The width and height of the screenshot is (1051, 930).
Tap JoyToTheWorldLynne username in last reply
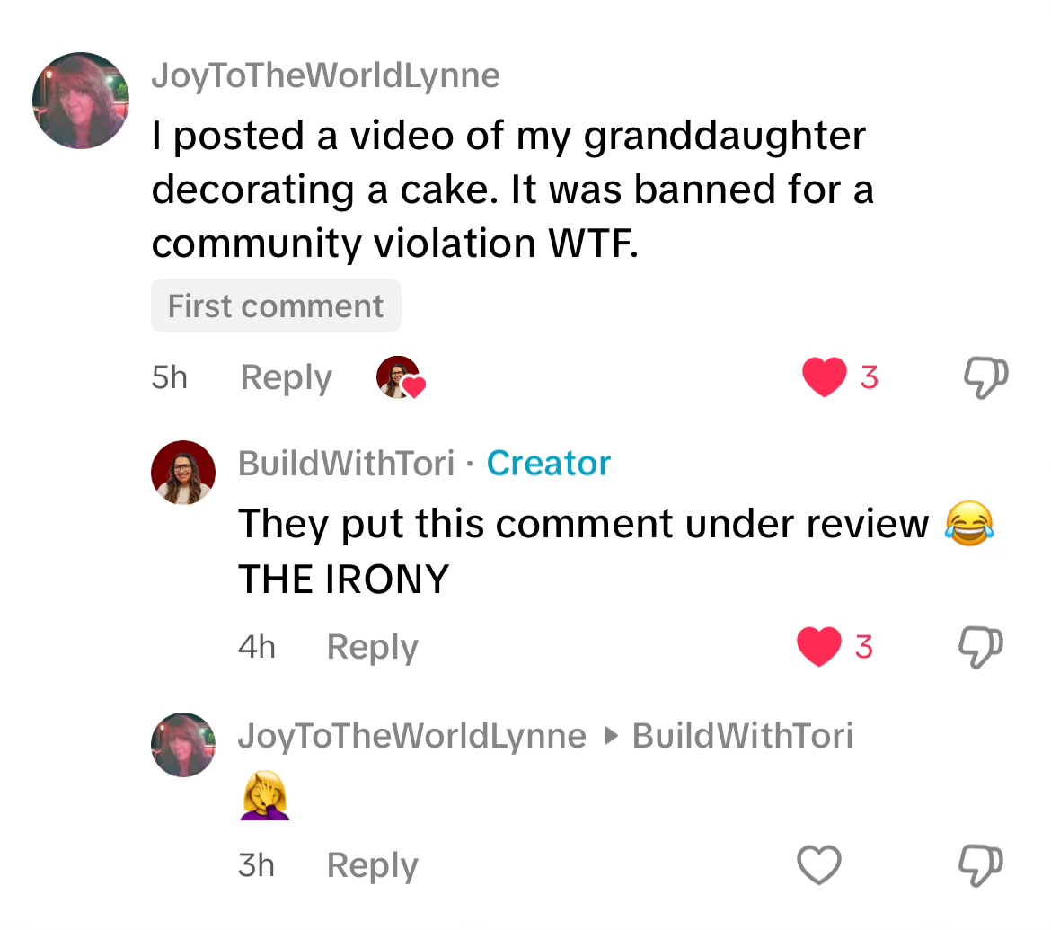(412, 736)
